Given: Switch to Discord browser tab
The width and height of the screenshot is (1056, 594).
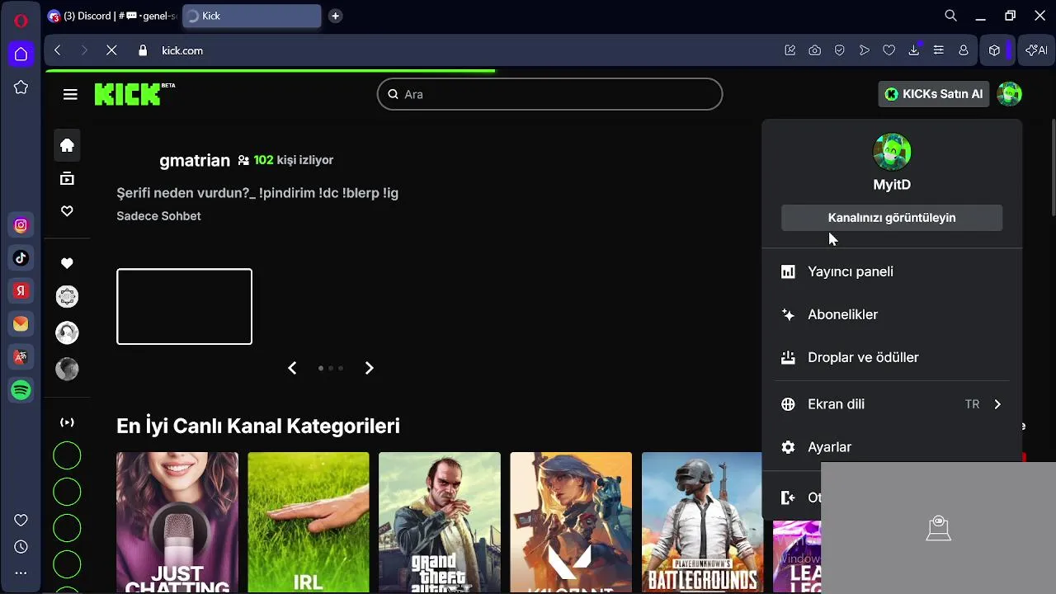Looking at the screenshot, I should (112, 16).
